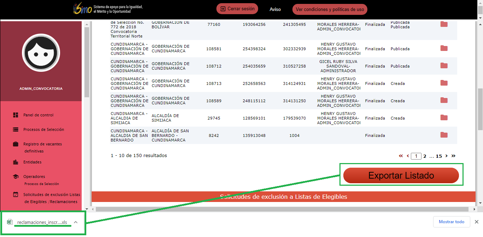Screen dimensions: 483x237
Task: Click page 15 in pagination
Action: (439, 156)
